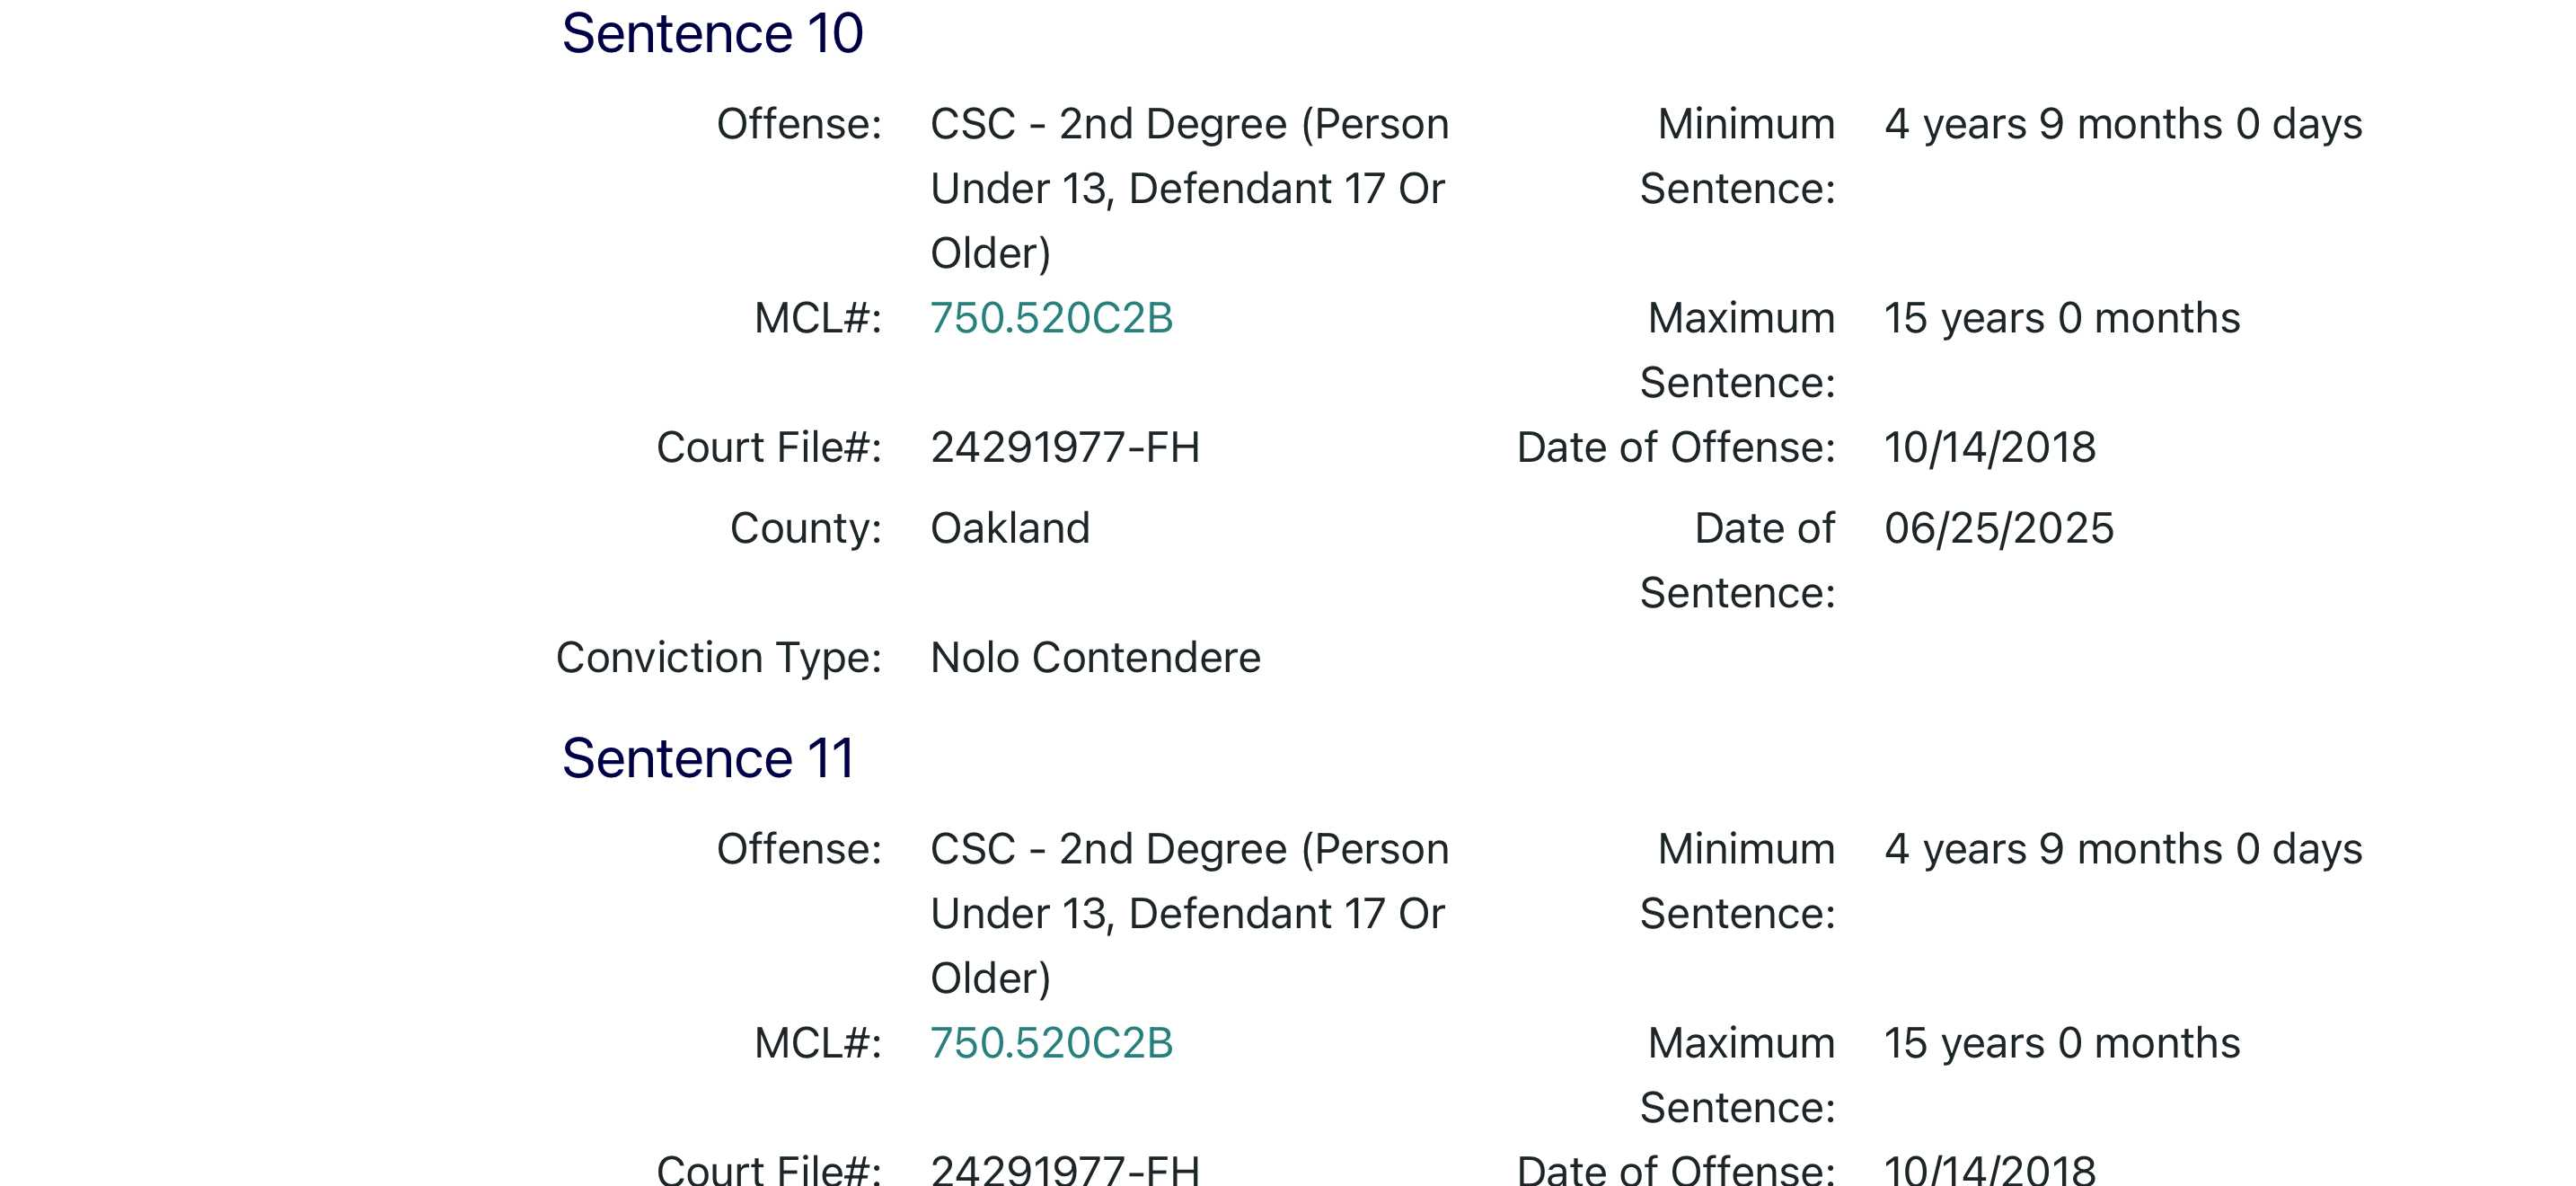This screenshot has width=2576, height=1186.
Task: Click the Conviction Type label
Action: [719, 658]
